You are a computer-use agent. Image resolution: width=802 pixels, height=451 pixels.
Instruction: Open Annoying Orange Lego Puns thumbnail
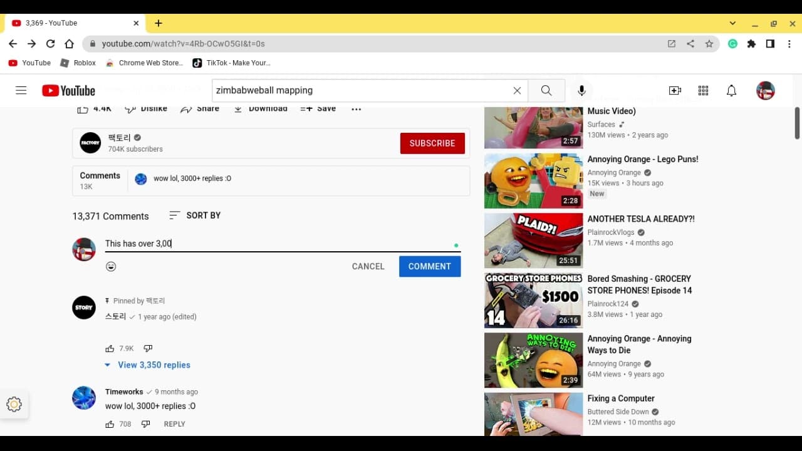coord(533,181)
